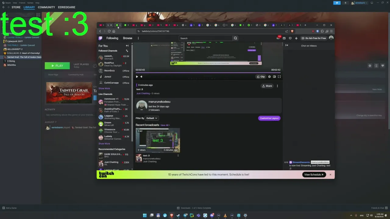Open ReekPlus channel in sidebar

(114, 64)
